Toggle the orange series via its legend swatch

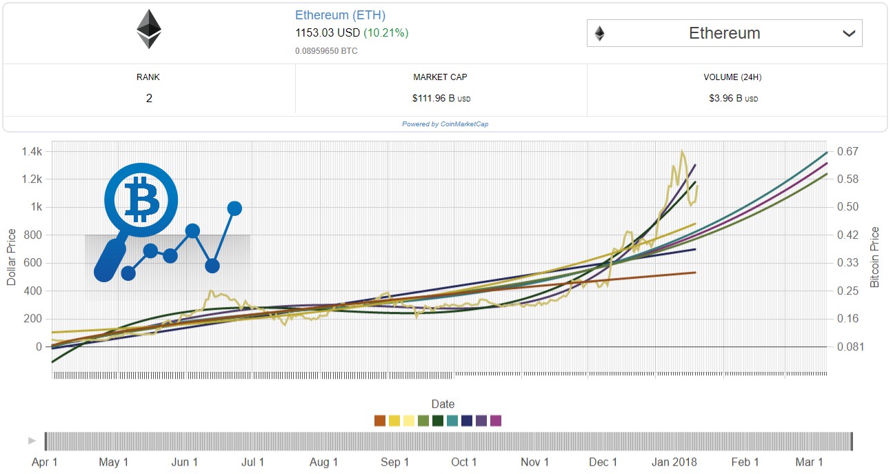[x=380, y=419]
